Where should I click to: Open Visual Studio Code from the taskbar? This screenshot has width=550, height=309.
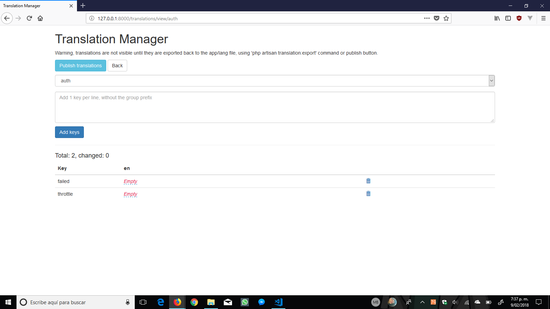point(278,302)
